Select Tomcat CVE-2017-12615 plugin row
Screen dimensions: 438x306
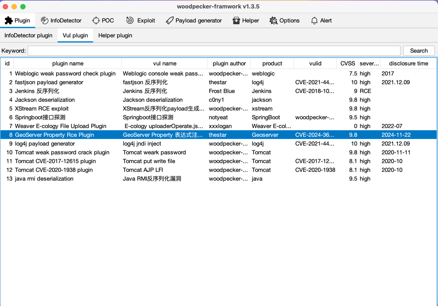219,161
